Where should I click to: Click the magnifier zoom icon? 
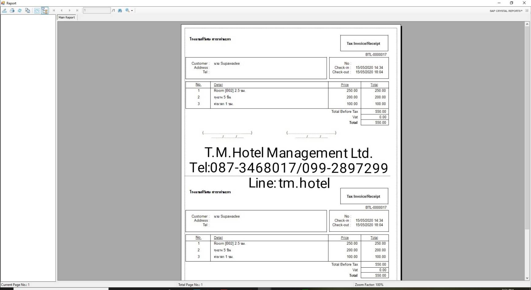click(x=127, y=10)
